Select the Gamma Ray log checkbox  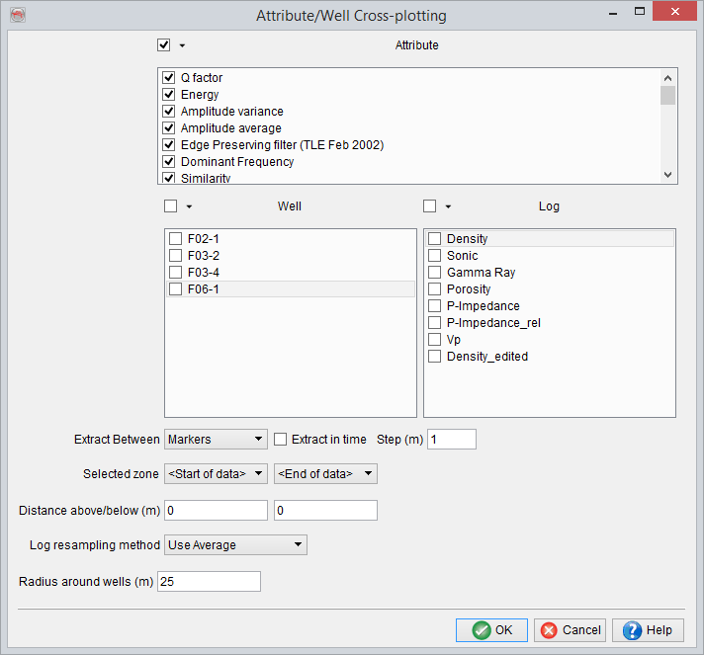tap(434, 273)
